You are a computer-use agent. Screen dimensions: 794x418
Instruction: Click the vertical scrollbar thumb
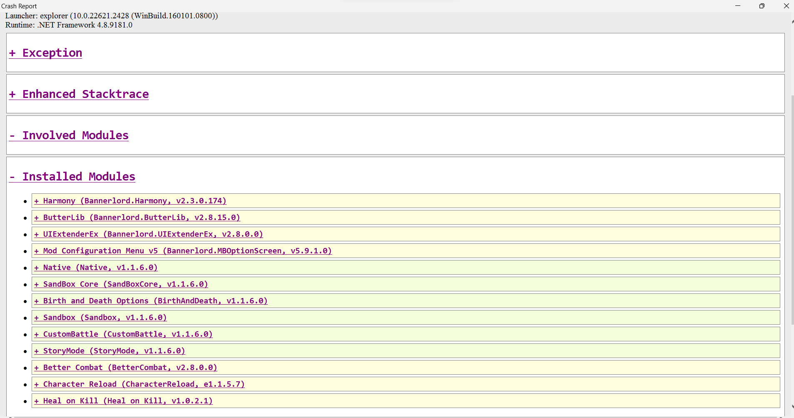pyautogui.click(x=792, y=210)
